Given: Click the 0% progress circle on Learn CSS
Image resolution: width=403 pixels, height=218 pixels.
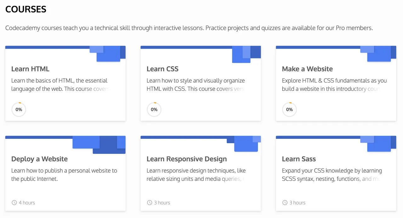Looking at the screenshot, I should pyautogui.click(x=154, y=109).
